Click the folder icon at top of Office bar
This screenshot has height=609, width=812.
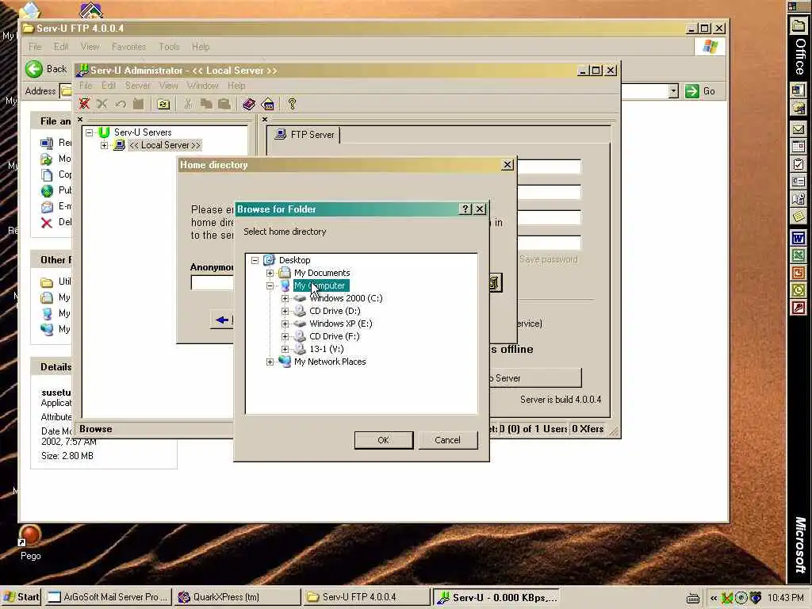pyautogui.click(x=798, y=25)
